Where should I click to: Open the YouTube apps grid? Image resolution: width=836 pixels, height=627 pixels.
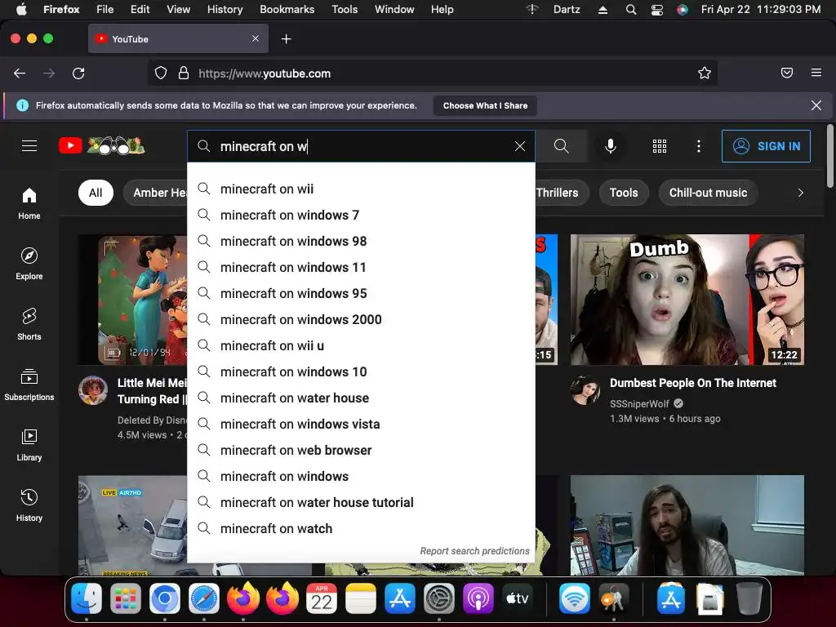point(660,146)
